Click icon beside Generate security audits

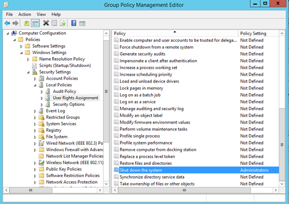[x=116, y=54]
